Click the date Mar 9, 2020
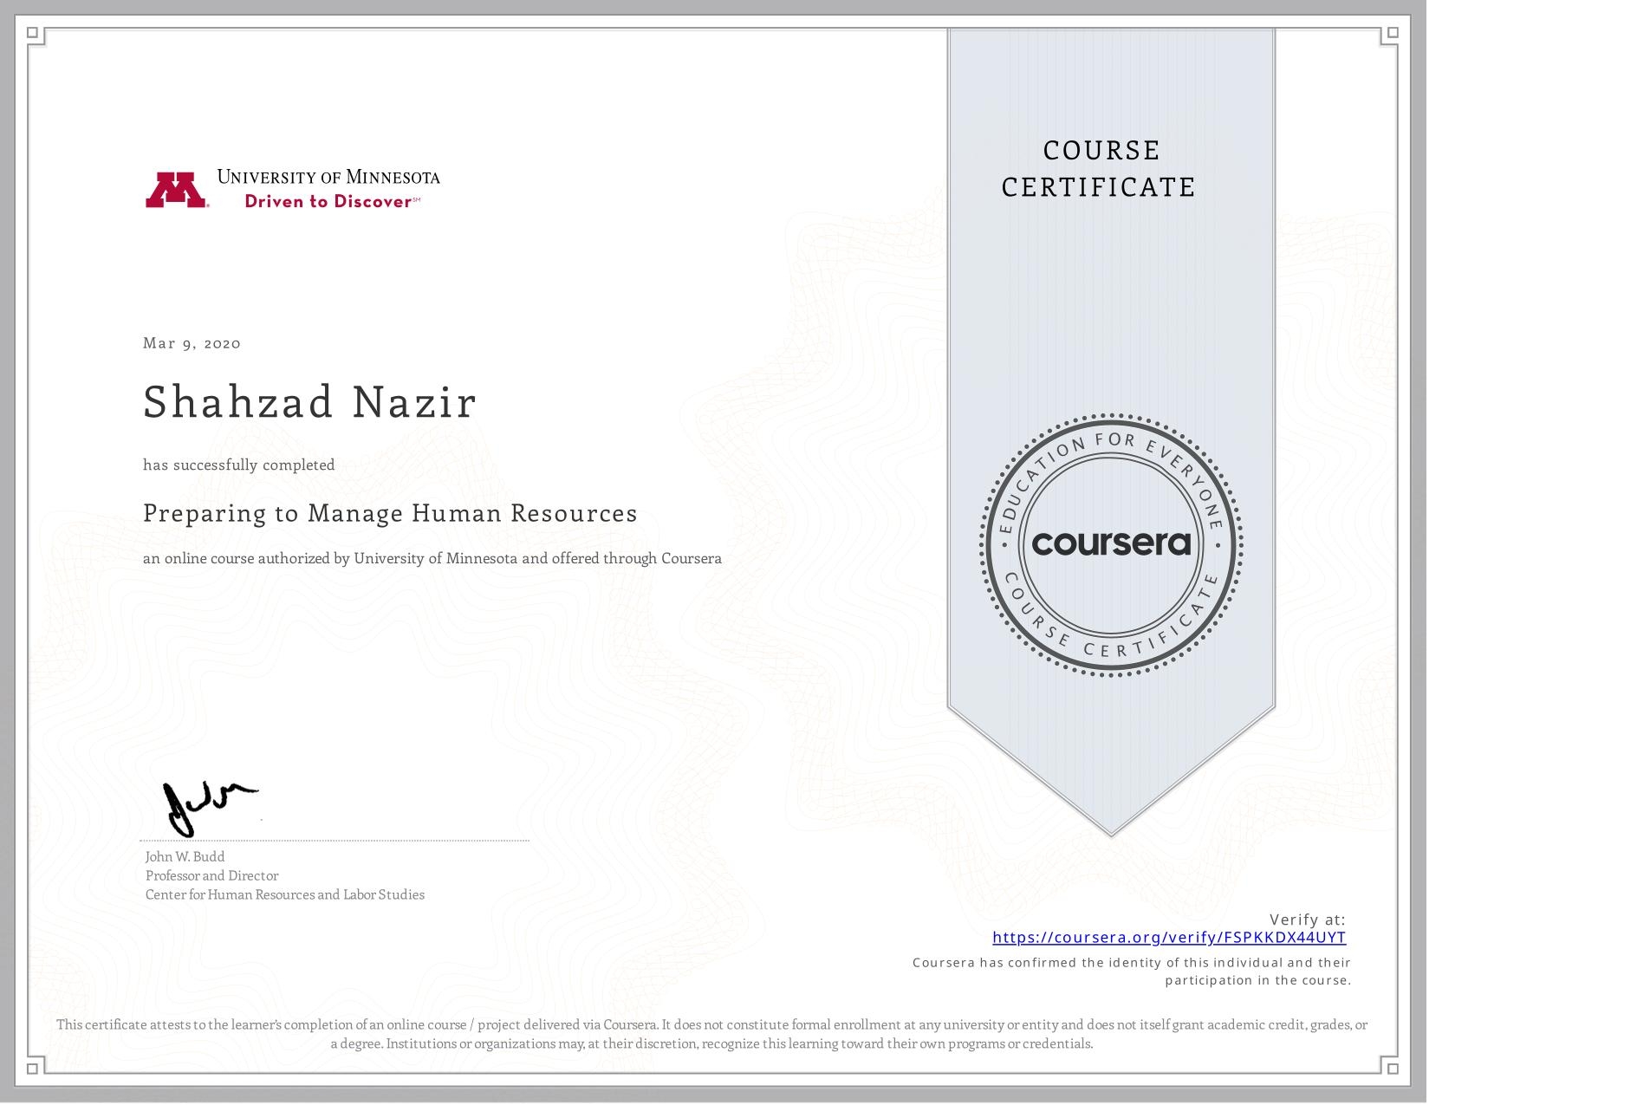This screenshot has width=1650, height=1105. [x=192, y=343]
